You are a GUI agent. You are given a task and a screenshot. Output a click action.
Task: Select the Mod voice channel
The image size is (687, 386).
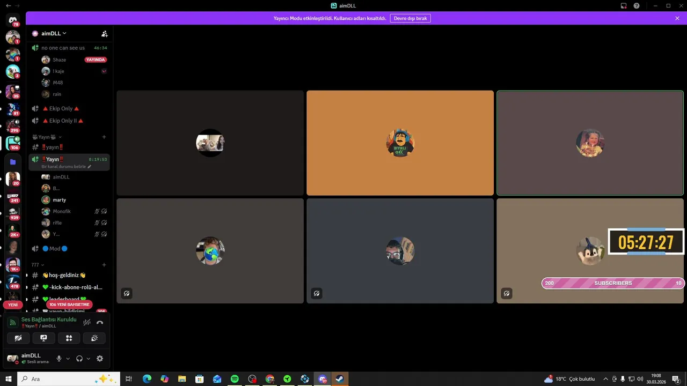pos(69,249)
